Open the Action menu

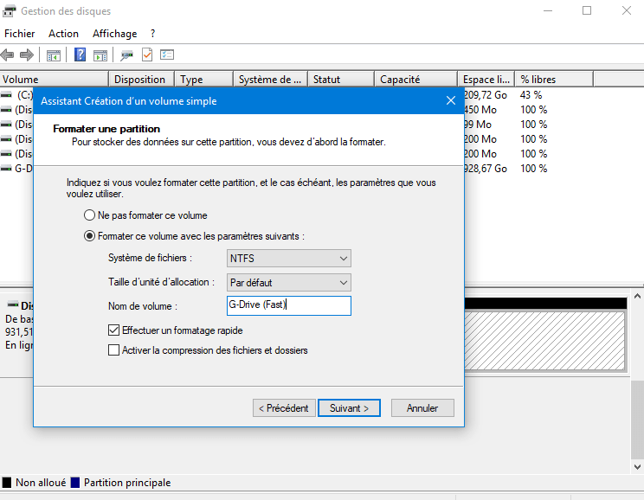[63, 34]
